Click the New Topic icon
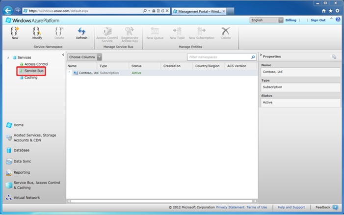This screenshot has width=344, height=215. 178,32
